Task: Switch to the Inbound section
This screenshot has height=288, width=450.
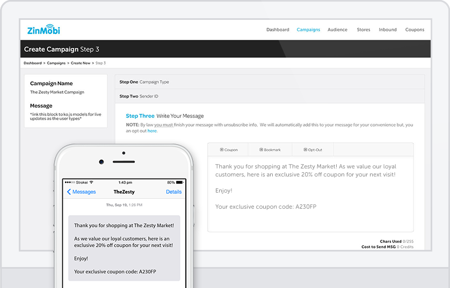Action: coord(387,29)
